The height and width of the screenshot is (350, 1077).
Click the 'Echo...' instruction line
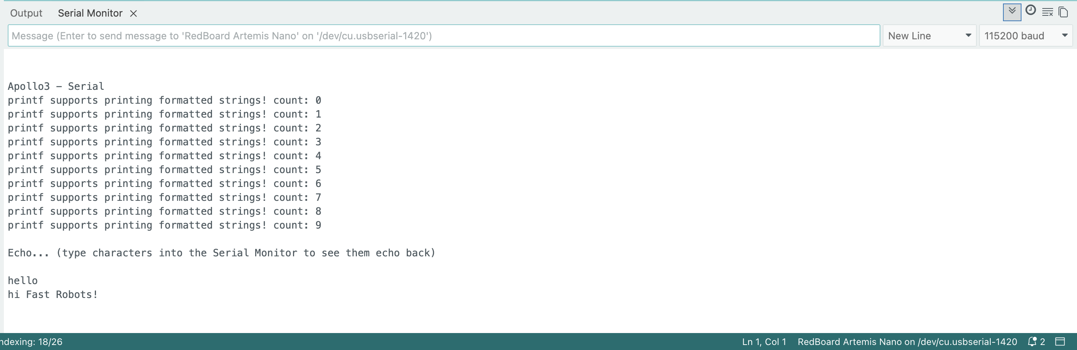[x=221, y=253]
